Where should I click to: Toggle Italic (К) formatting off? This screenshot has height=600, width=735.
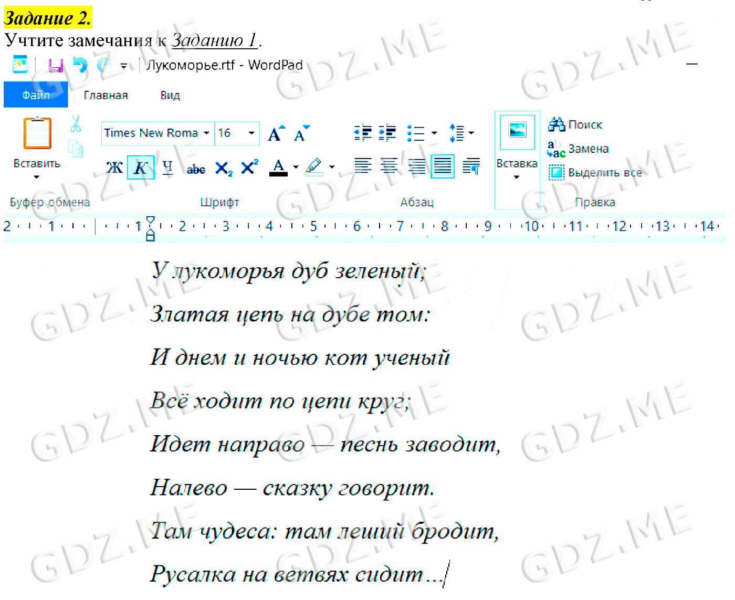[x=141, y=168]
